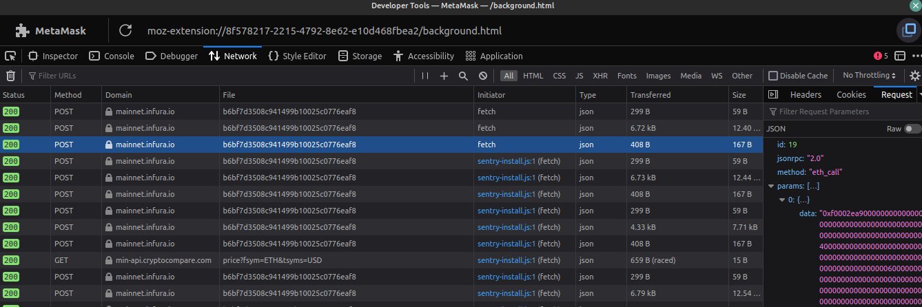
Task: Filter requests by JS
Action: click(580, 76)
